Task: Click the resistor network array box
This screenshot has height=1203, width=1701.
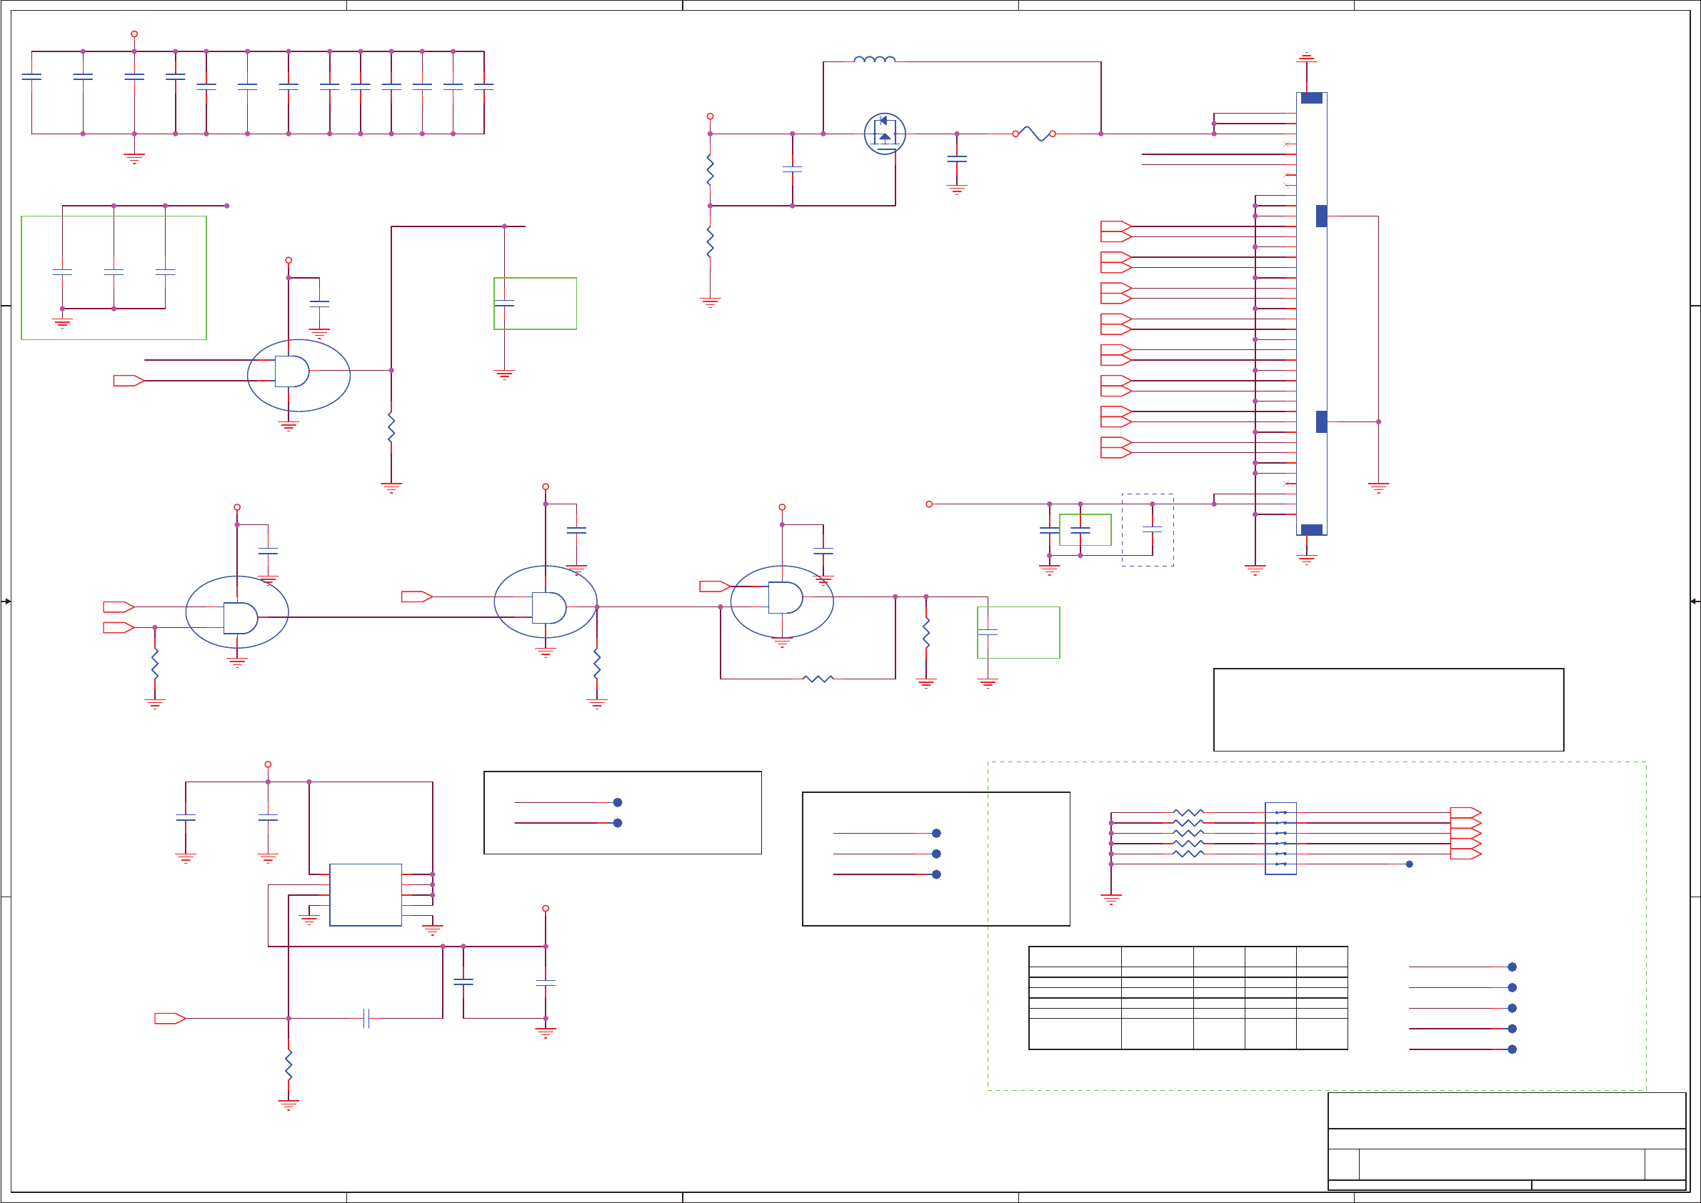Action: 1280,837
